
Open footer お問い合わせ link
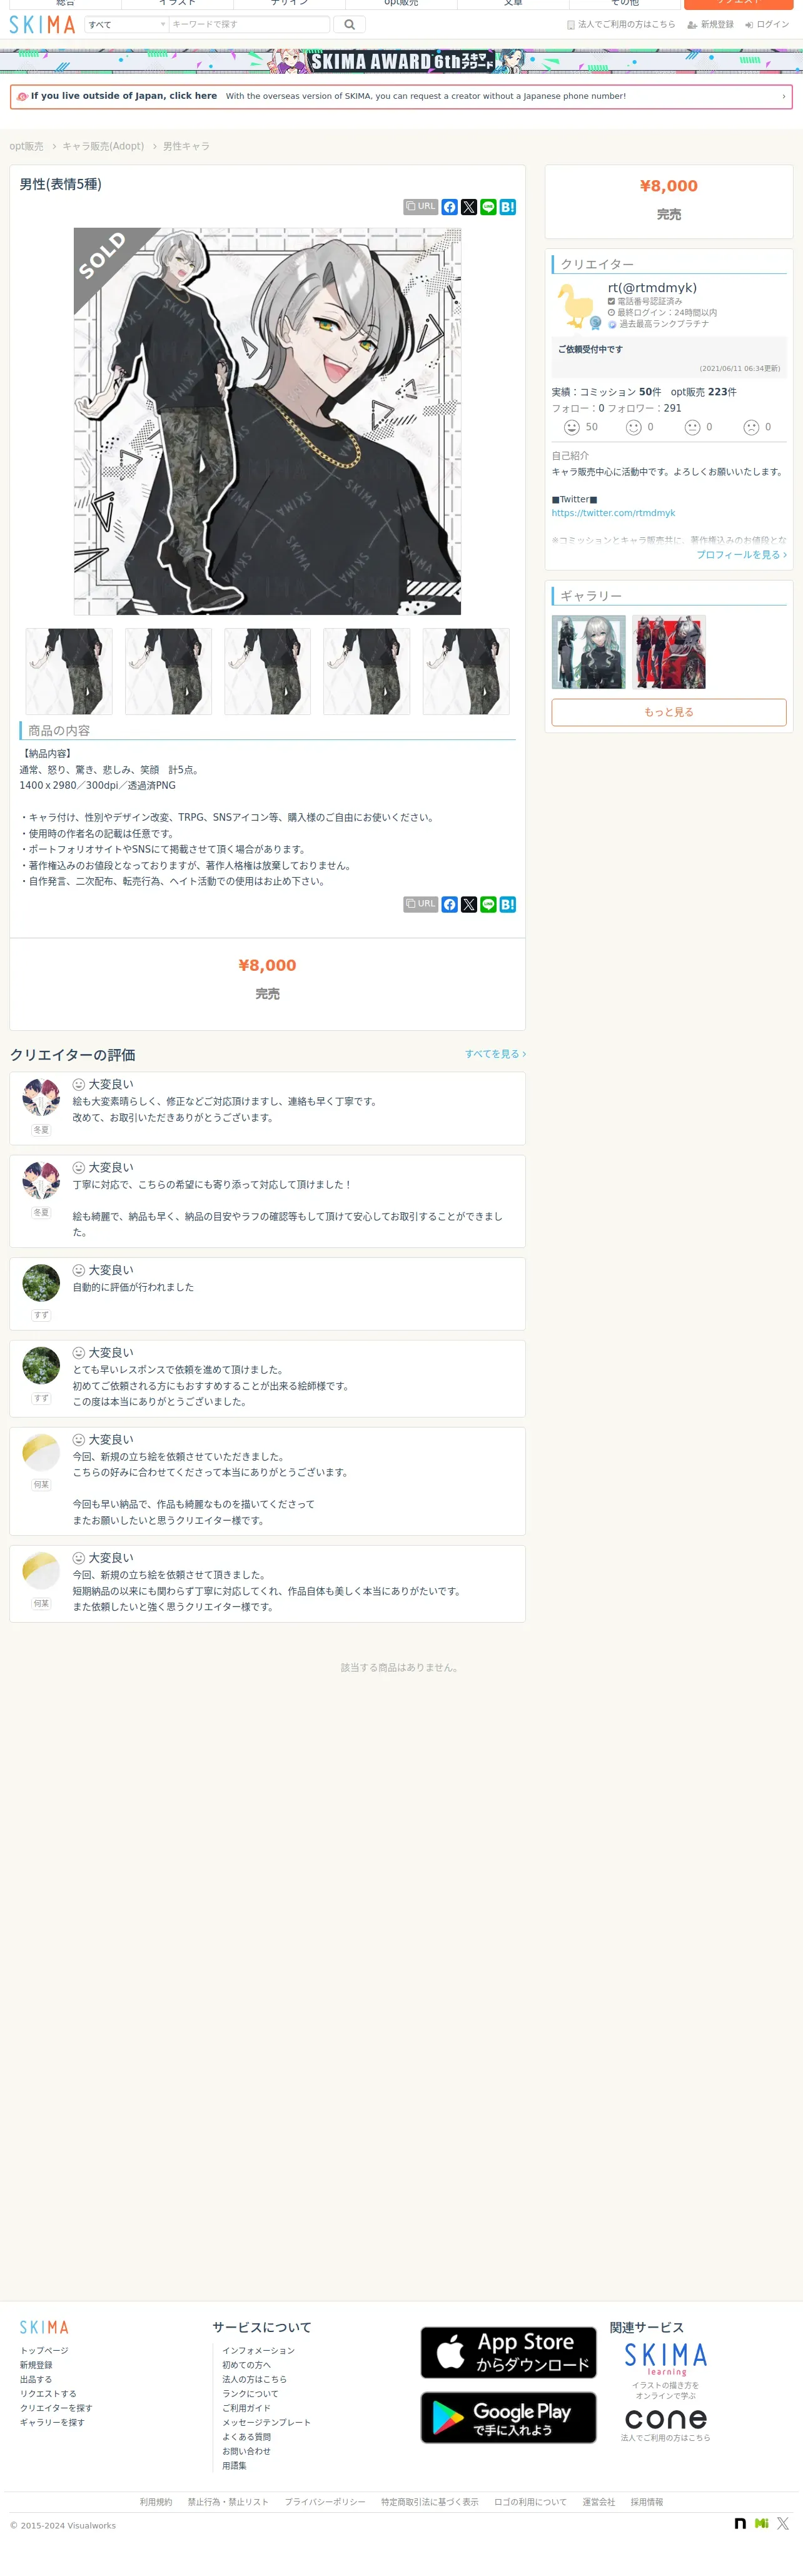[246, 2451]
